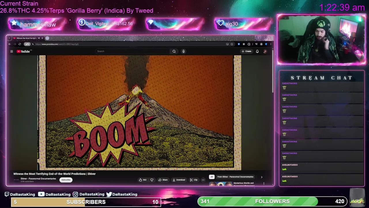This screenshot has width=369, height=208.
Task: Click the YouTube search input field
Action: (x=133, y=51)
